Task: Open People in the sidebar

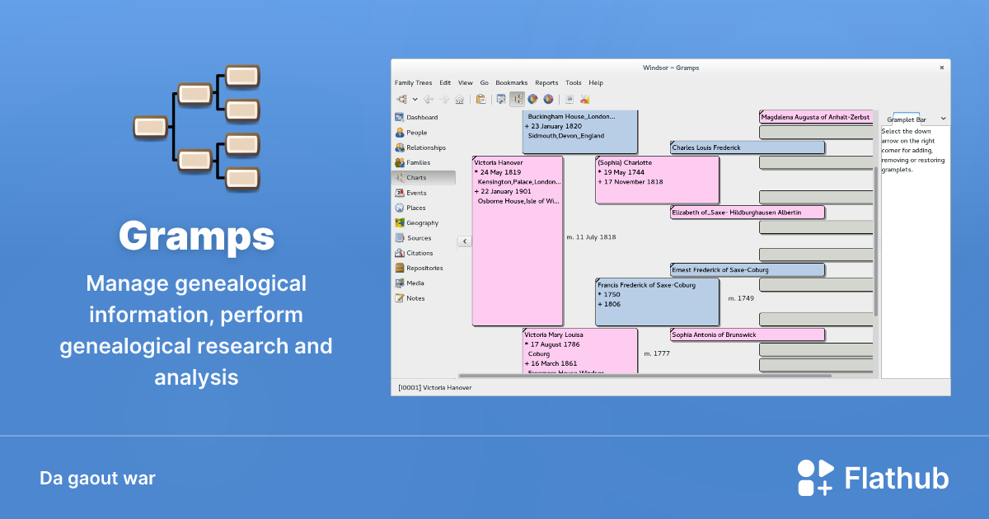Action: pyautogui.click(x=416, y=133)
